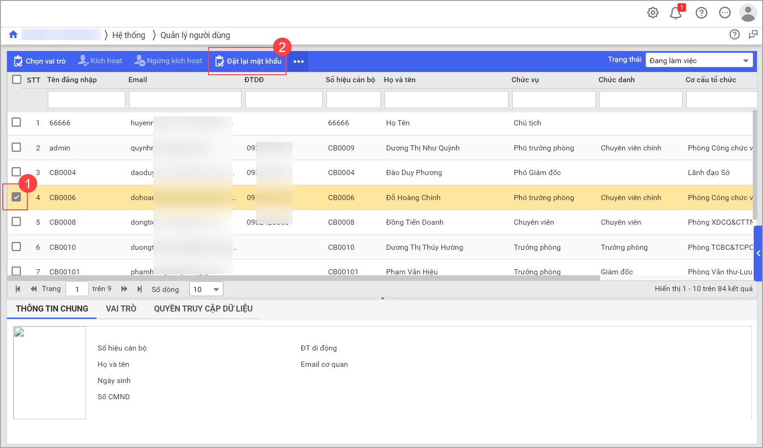Click the Chọn vai trò button
This screenshot has height=448, width=763.
[40, 61]
